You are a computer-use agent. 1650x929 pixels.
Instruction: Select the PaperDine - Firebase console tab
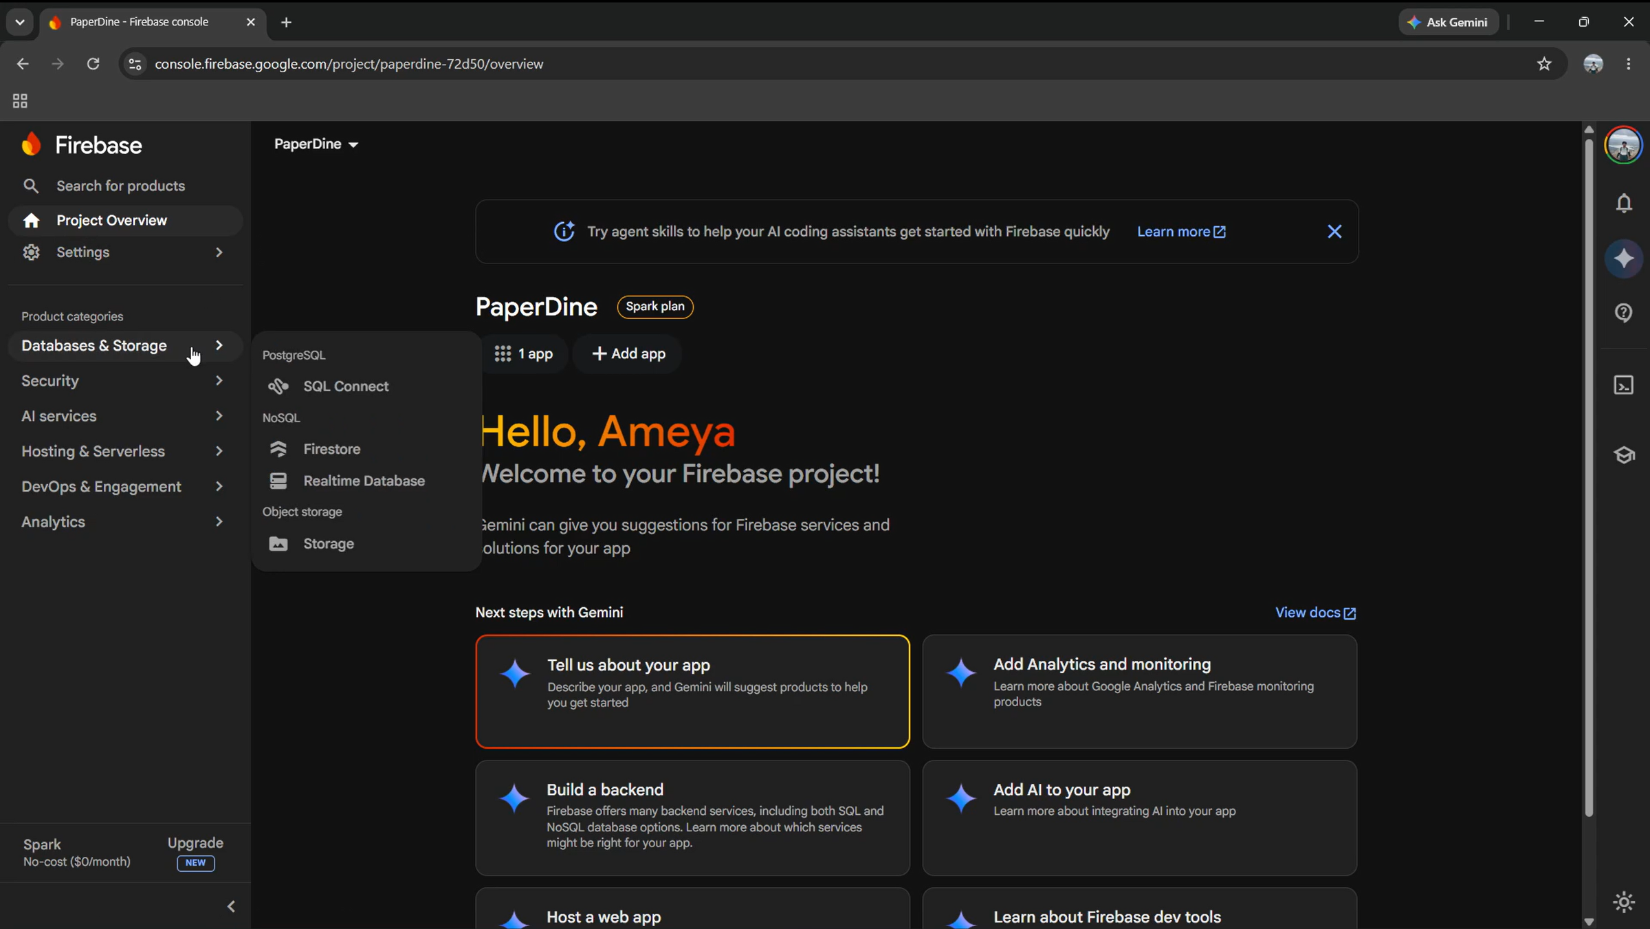point(151,22)
